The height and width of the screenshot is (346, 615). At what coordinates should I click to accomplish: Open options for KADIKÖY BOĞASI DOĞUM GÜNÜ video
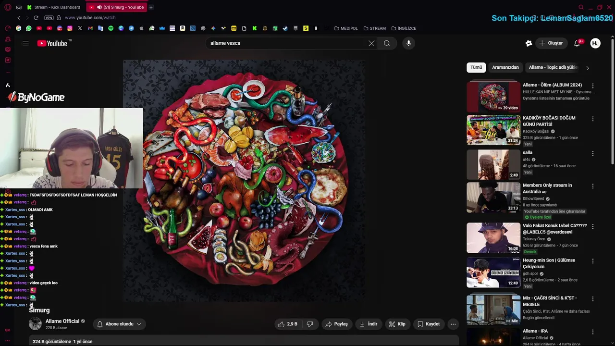593,119
